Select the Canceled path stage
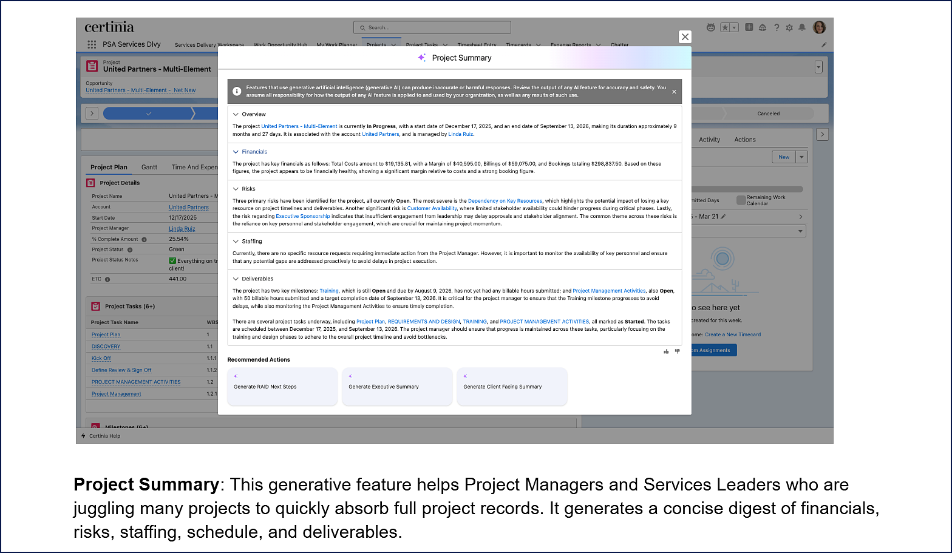This screenshot has height=553, width=952. coord(768,114)
